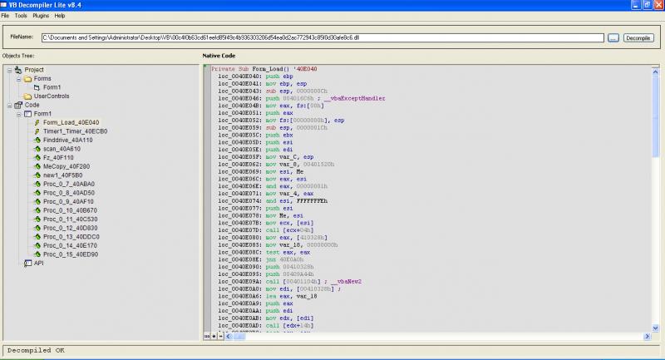Click the green icon beside Proc_0_13_40DDC0

click(37, 237)
